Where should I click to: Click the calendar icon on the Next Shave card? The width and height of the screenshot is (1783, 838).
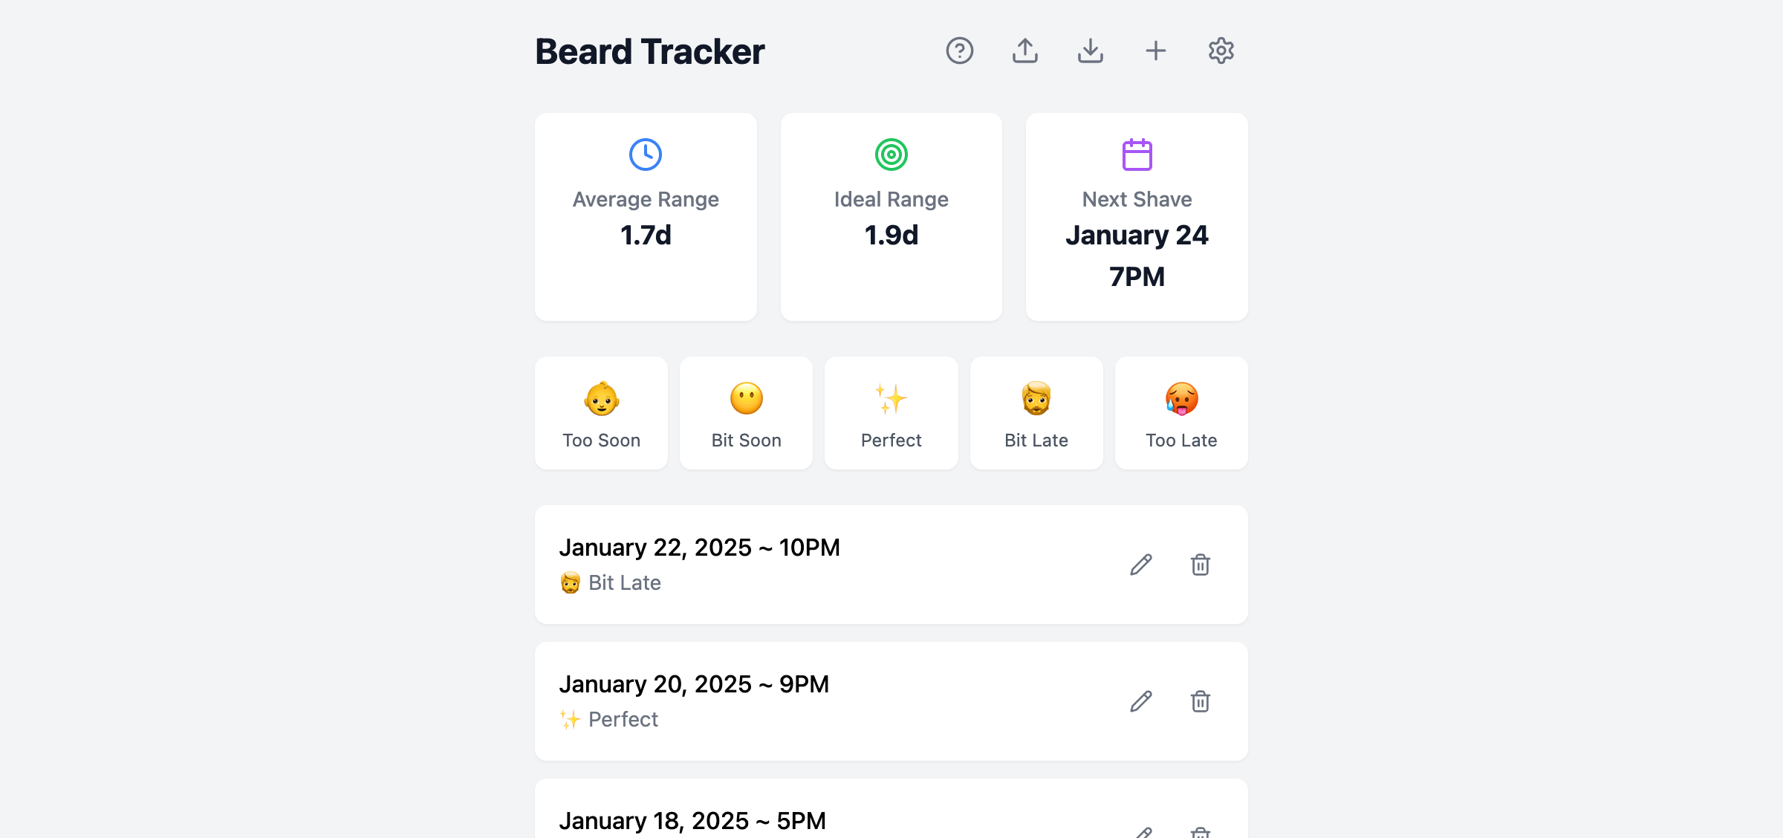click(1137, 155)
